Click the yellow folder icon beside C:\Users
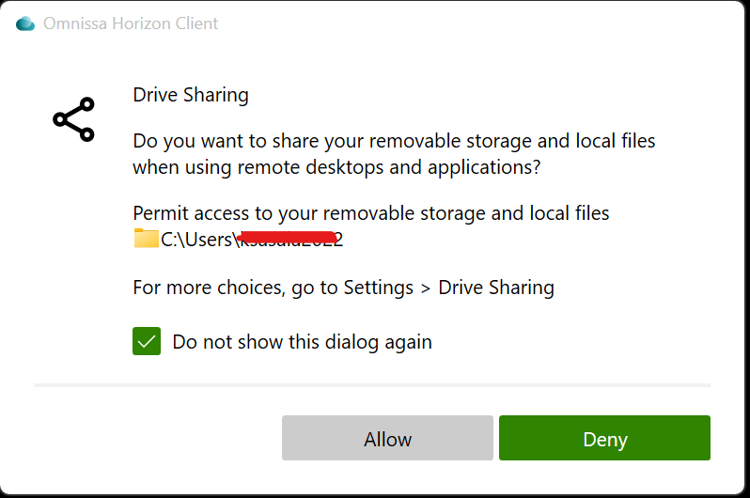The height and width of the screenshot is (498, 750). (146, 238)
